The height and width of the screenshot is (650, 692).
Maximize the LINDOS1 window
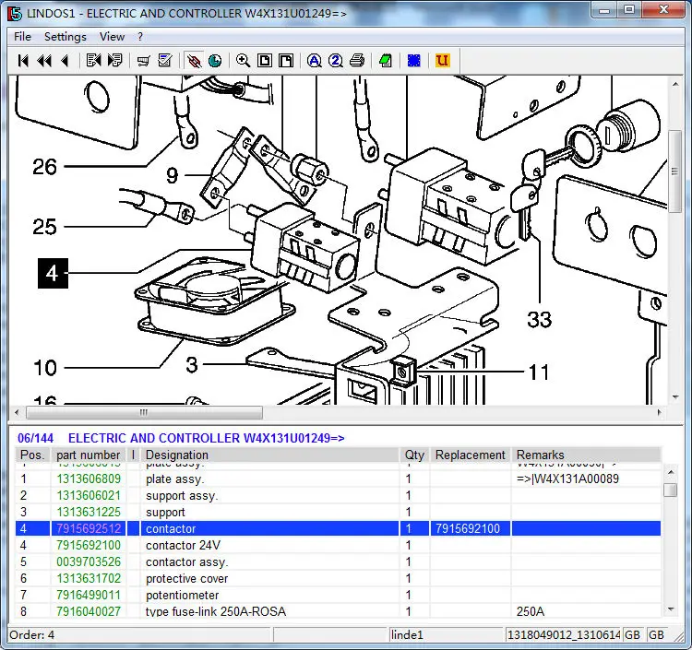(629, 9)
